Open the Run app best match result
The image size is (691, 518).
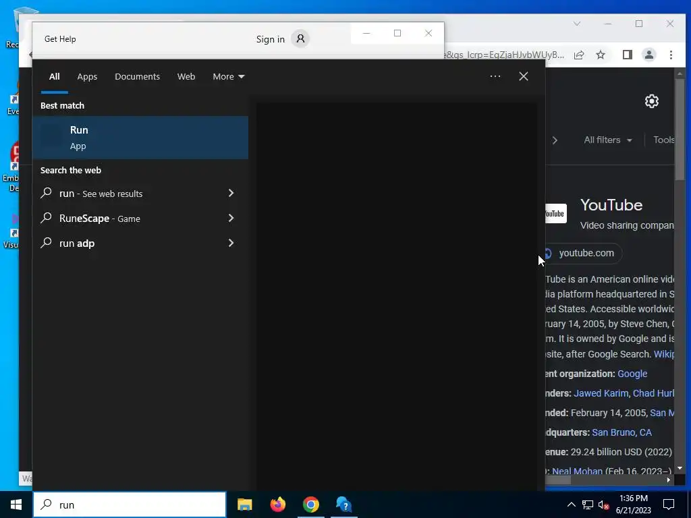(x=140, y=138)
